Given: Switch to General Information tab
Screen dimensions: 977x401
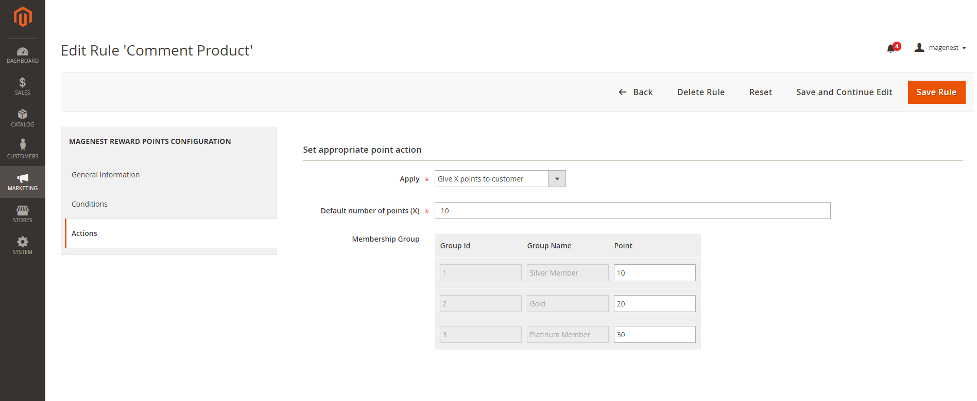Looking at the screenshot, I should [106, 175].
